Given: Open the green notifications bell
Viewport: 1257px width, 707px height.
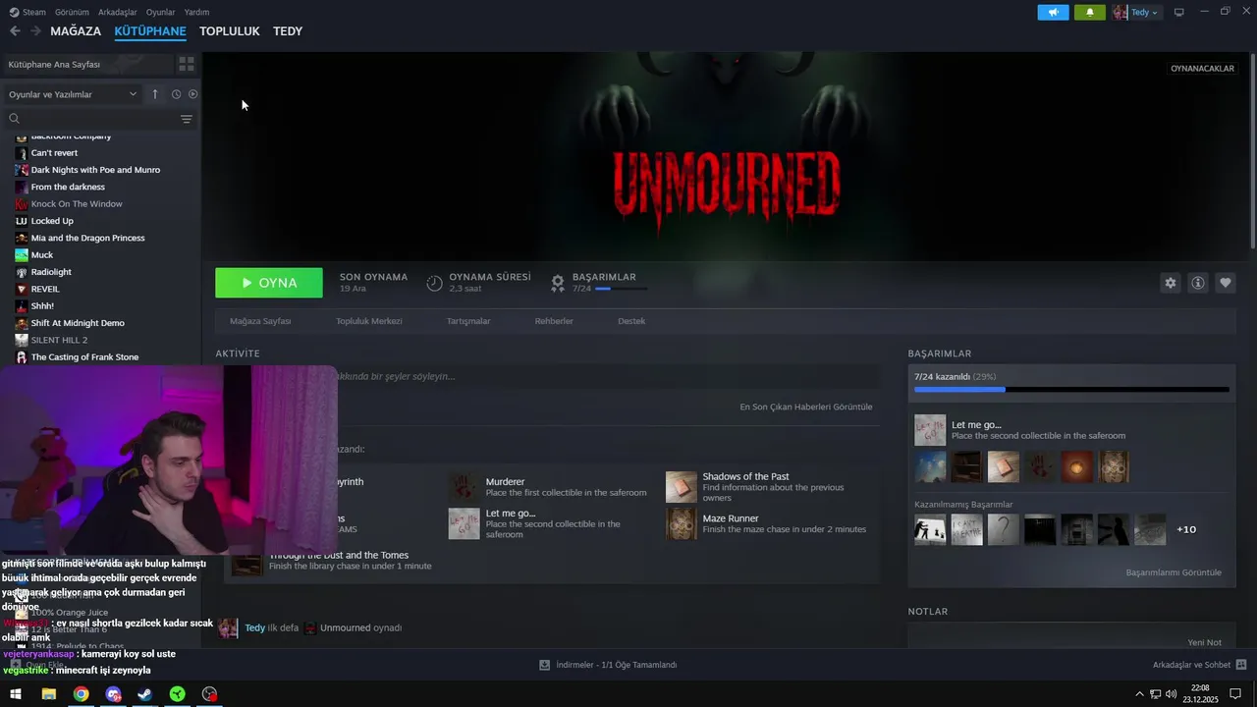Looking at the screenshot, I should pyautogui.click(x=1090, y=12).
